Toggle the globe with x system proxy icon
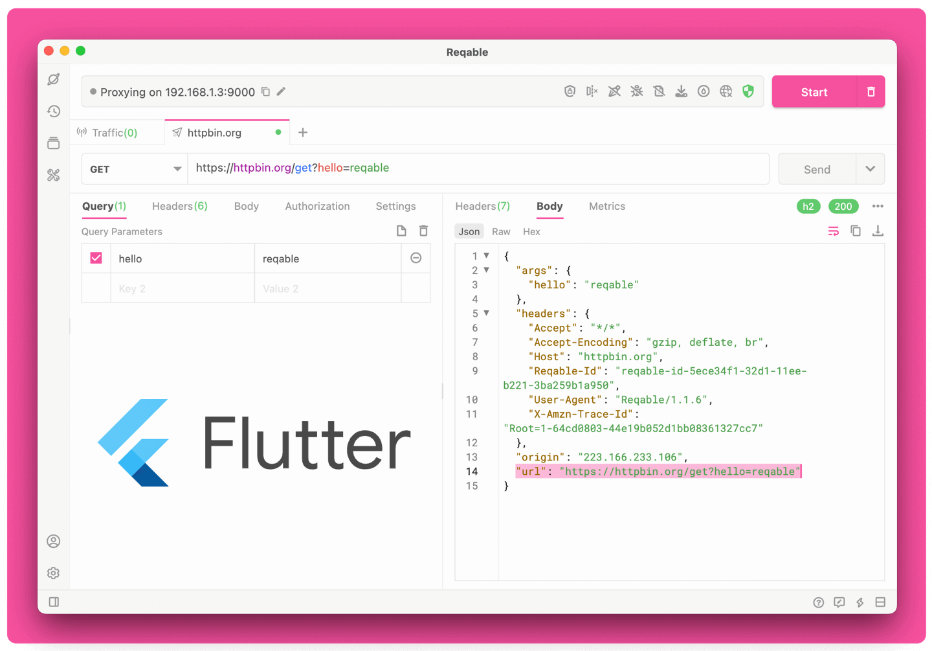The height and width of the screenshot is (651, 932). pos(726,92)
